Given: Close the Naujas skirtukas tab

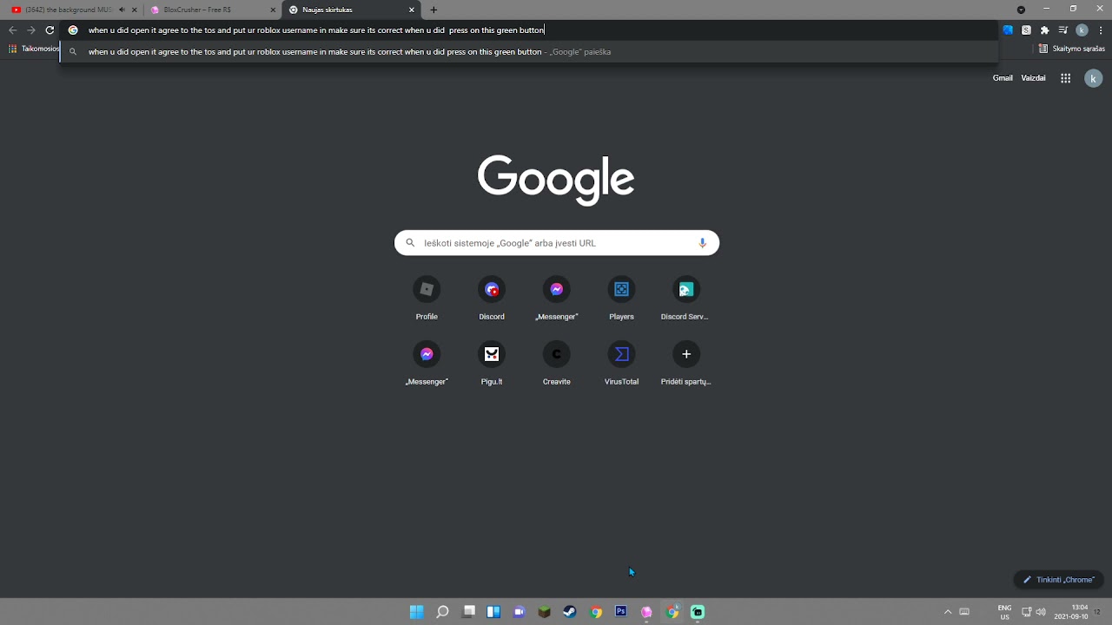Looking at the screenshot, I should click(x=412, y=10).
